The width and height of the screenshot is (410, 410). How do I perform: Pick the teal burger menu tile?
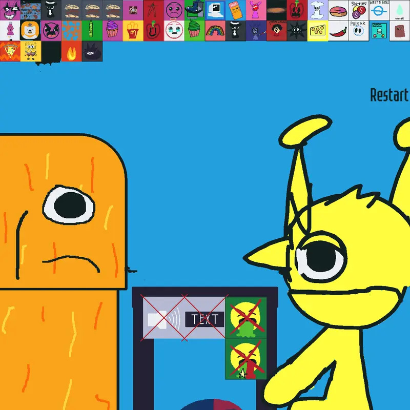[379, 31]
